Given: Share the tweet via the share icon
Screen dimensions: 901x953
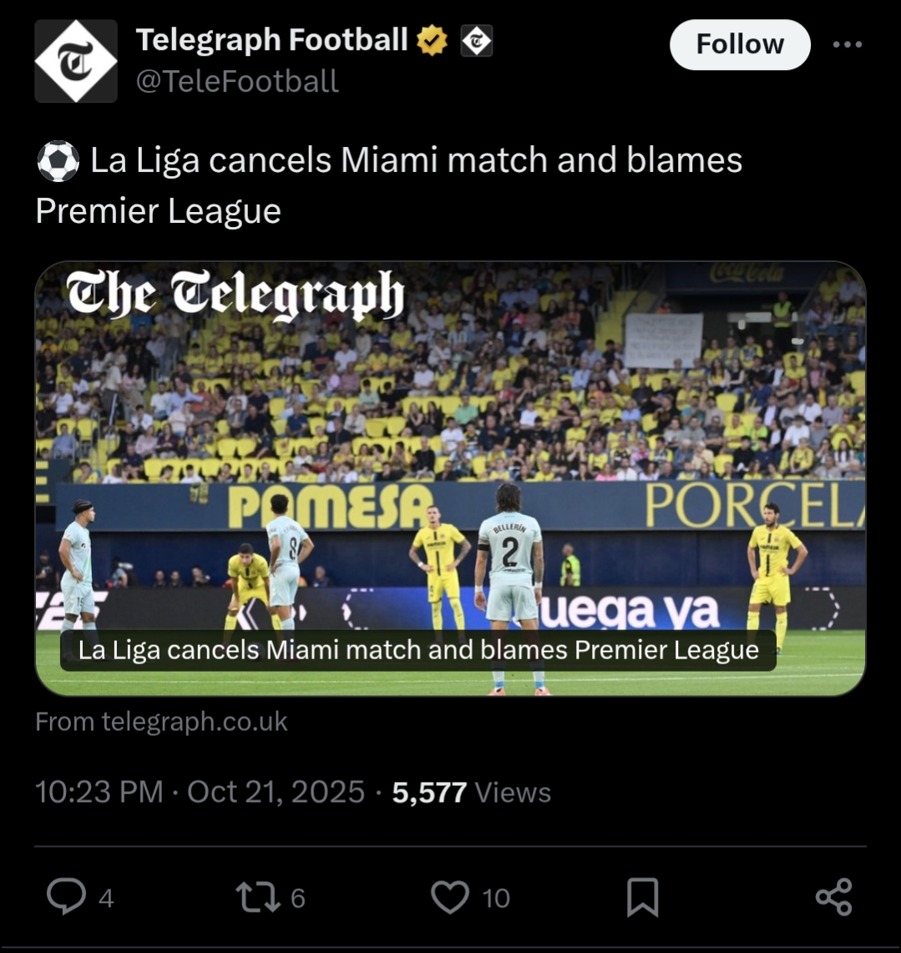Looking at the screenshot, I should point(833,897).
